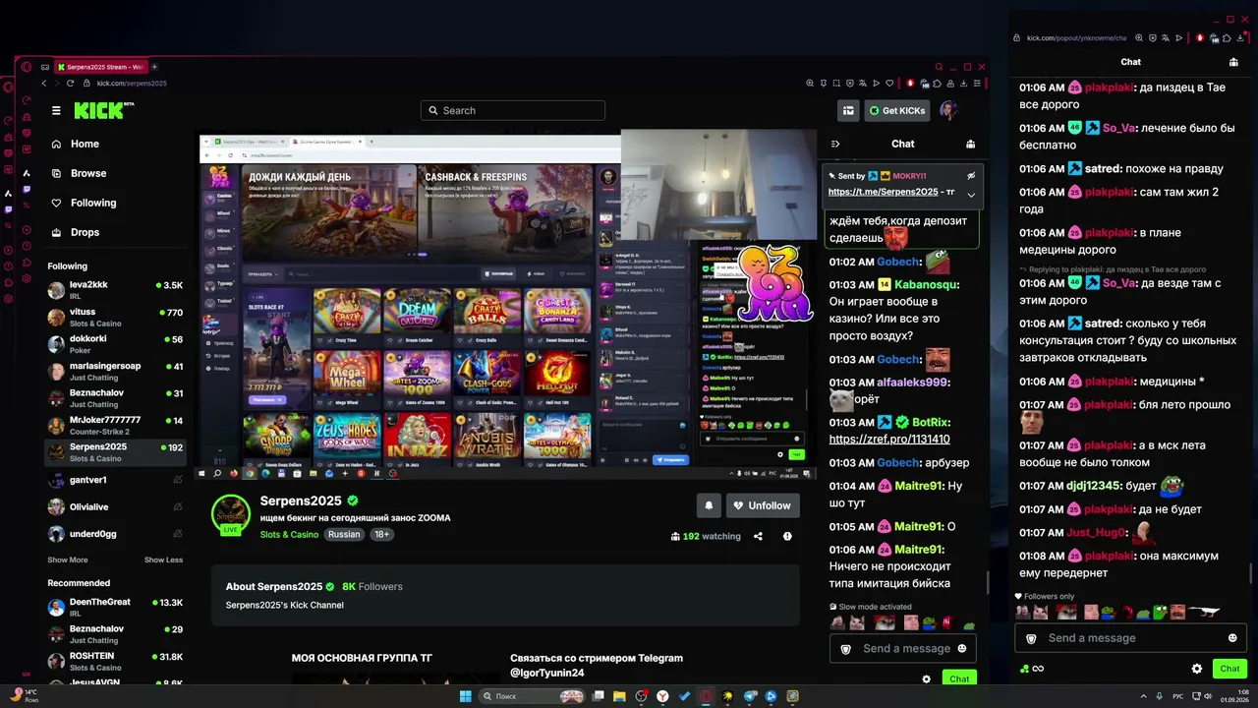This screenshot has height=708, width=1258.
Task: Open the stream more options menu
Action: click(787, 536)
